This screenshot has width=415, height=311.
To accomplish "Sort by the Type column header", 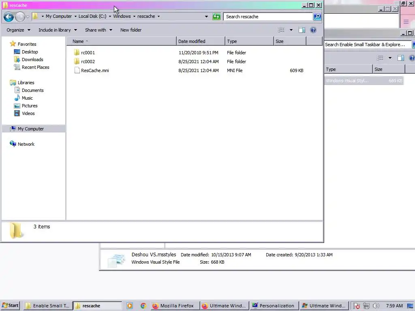I will 249,41.
